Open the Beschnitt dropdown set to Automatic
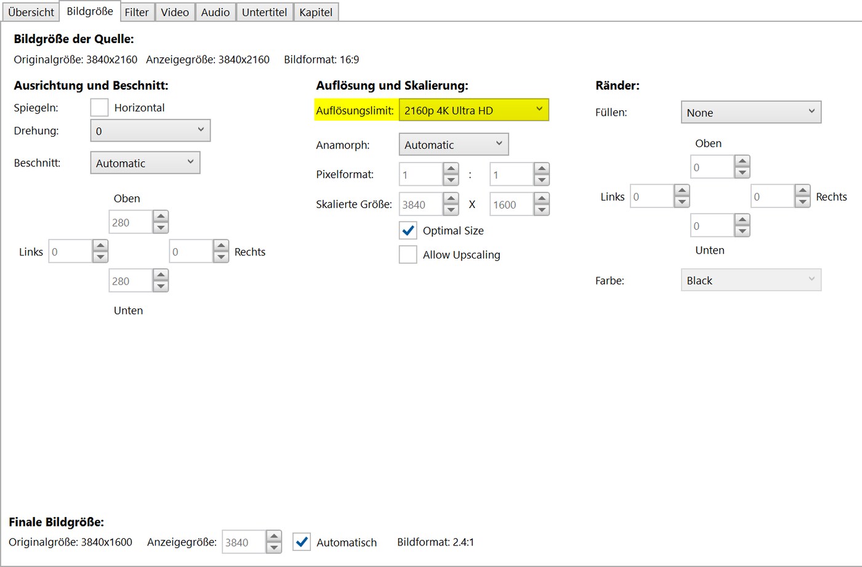Viewport: 862px width, 567px height. coord(145,163)
